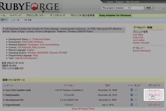This screenshot has width=166, height=111.
Task: Click Gordon Thiesfeld developer link
Action: click(x=141, y=43)
